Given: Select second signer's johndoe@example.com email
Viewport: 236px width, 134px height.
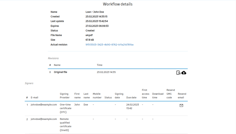Looking at the screenshot, I should [x=44, y=119].
